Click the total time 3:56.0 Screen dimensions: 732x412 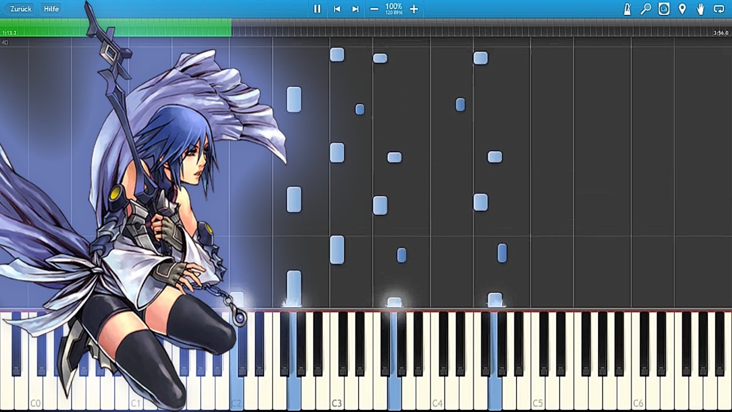pyautogui.click(x=721, y=33)
